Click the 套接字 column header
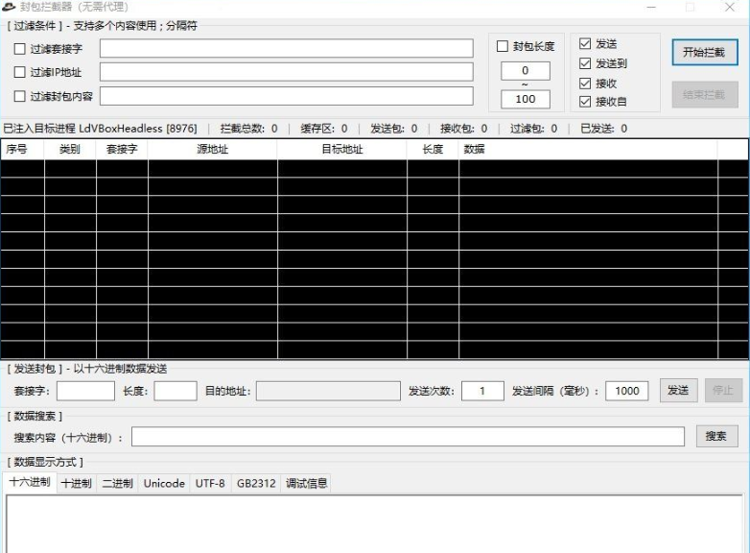The height and width of the screenshot is (553, 750). tap(122, 150)
